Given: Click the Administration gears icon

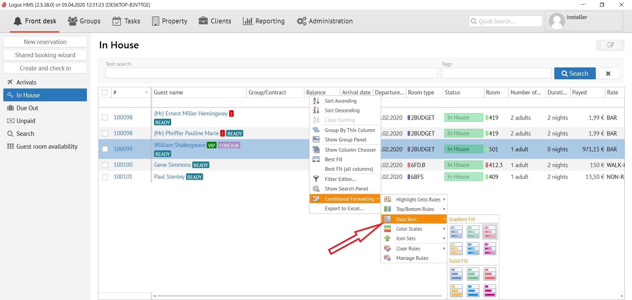Looking at the screenshot, I should click(x=301, y=21).
